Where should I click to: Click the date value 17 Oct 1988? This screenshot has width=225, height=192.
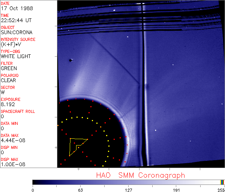point(17,8)
